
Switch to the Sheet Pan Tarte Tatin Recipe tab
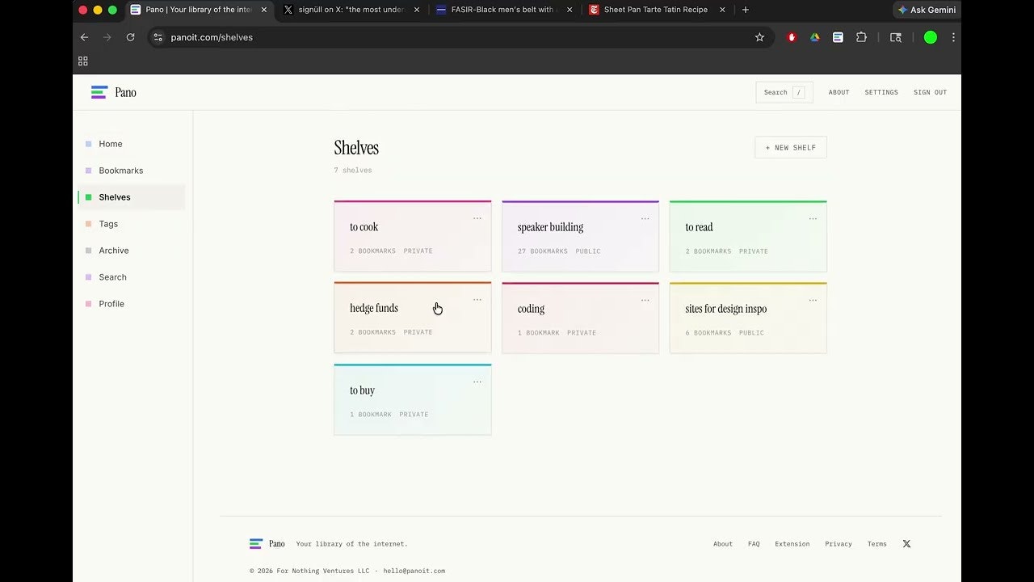656,10
